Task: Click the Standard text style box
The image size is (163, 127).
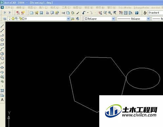Action: click(155, 13)
